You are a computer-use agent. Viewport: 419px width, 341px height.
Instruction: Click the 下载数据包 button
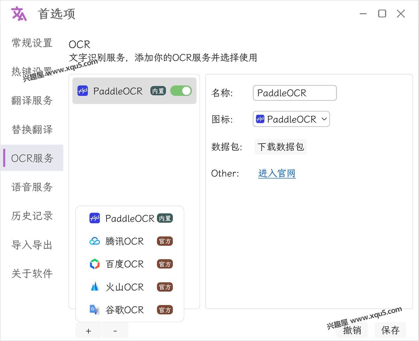point(281,147)
